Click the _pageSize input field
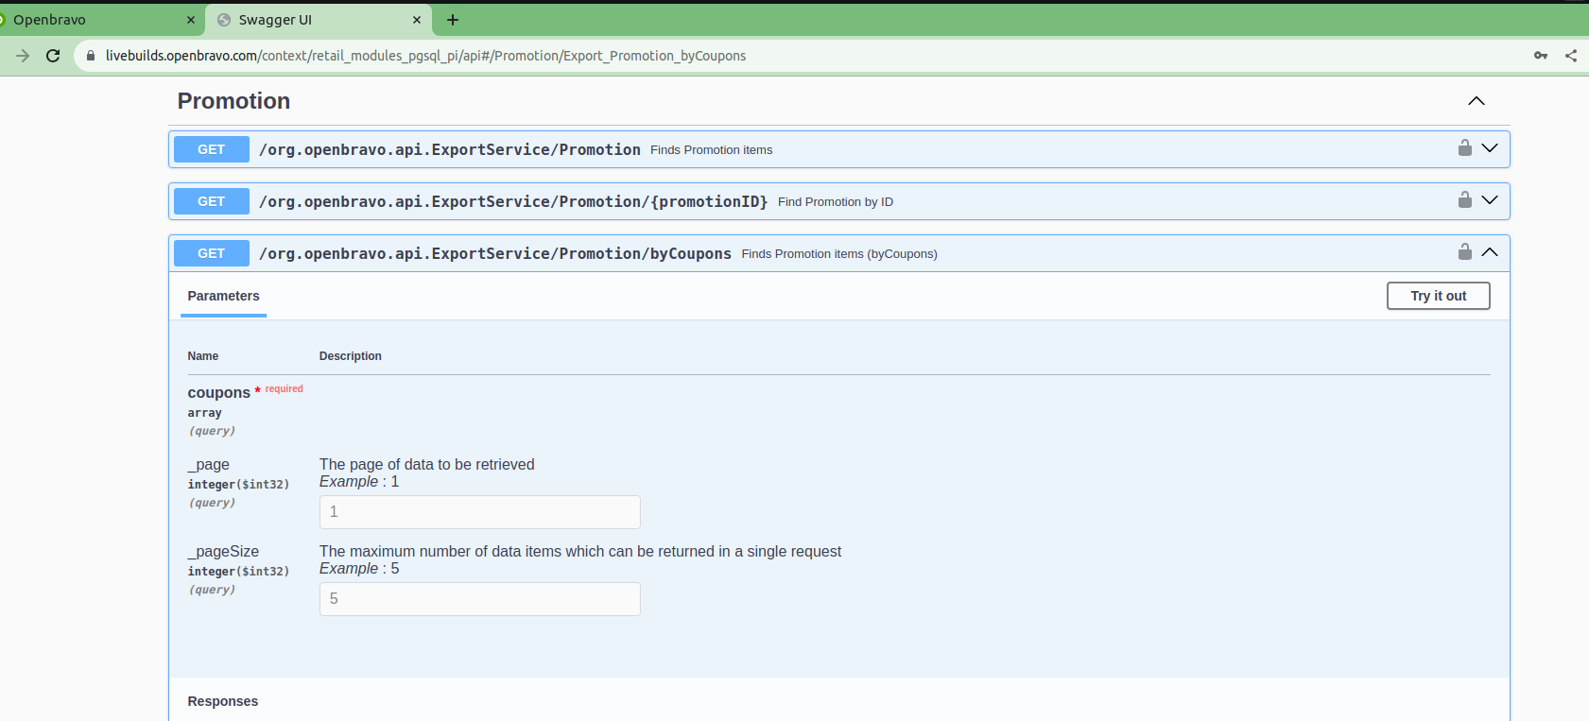Viewport: 1589px width, 721px height. pyautogui.click(x=479, y=599)
